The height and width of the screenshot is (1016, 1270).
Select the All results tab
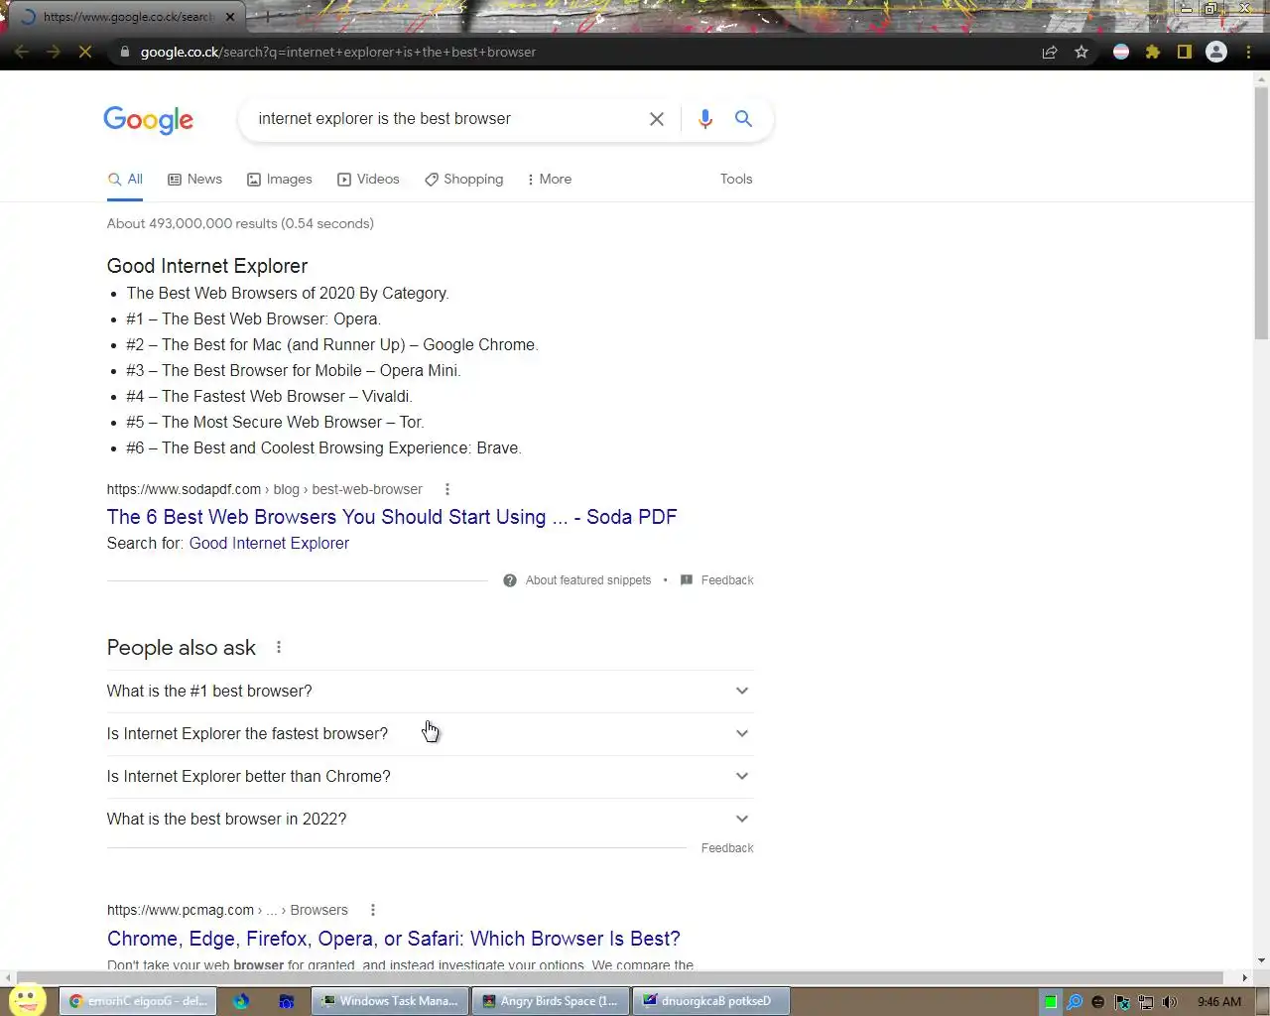click(125, 180)
